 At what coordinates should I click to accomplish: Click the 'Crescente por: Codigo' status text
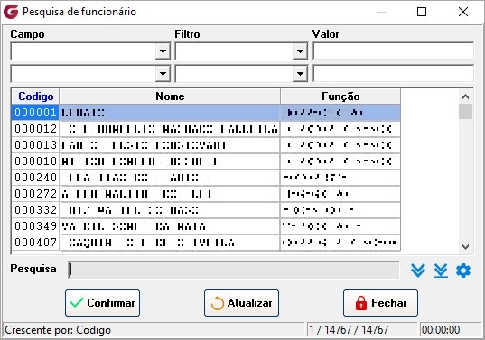coord(58,330)
